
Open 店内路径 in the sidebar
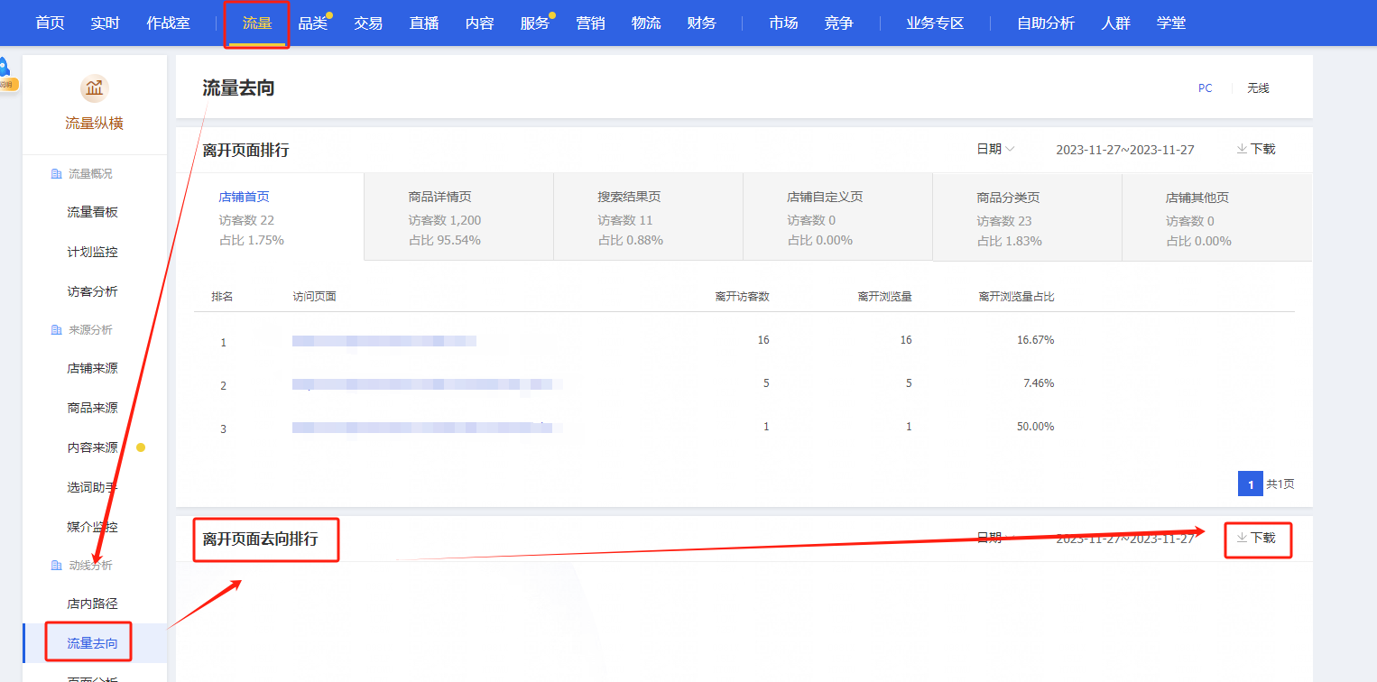pos(92,604)
